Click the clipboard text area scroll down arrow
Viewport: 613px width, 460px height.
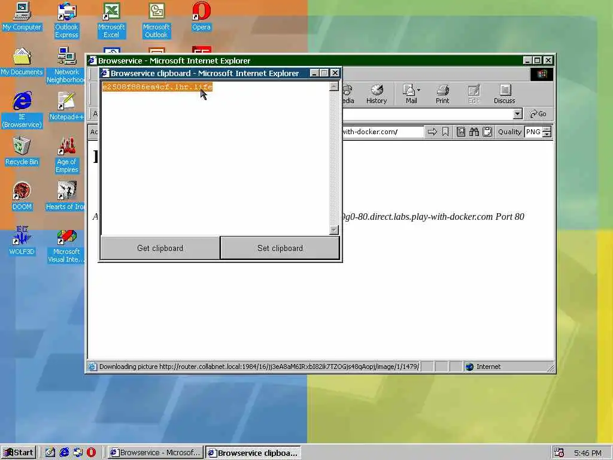[x=334, y=230]
